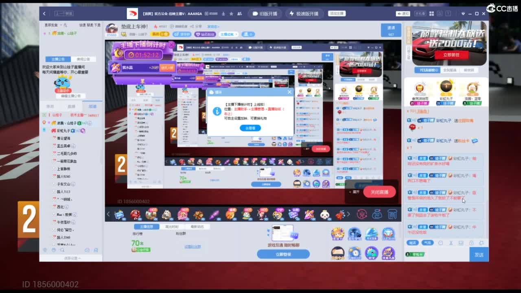
Task: Select user 上官静枫 in the list
Action: coord(63,169)
